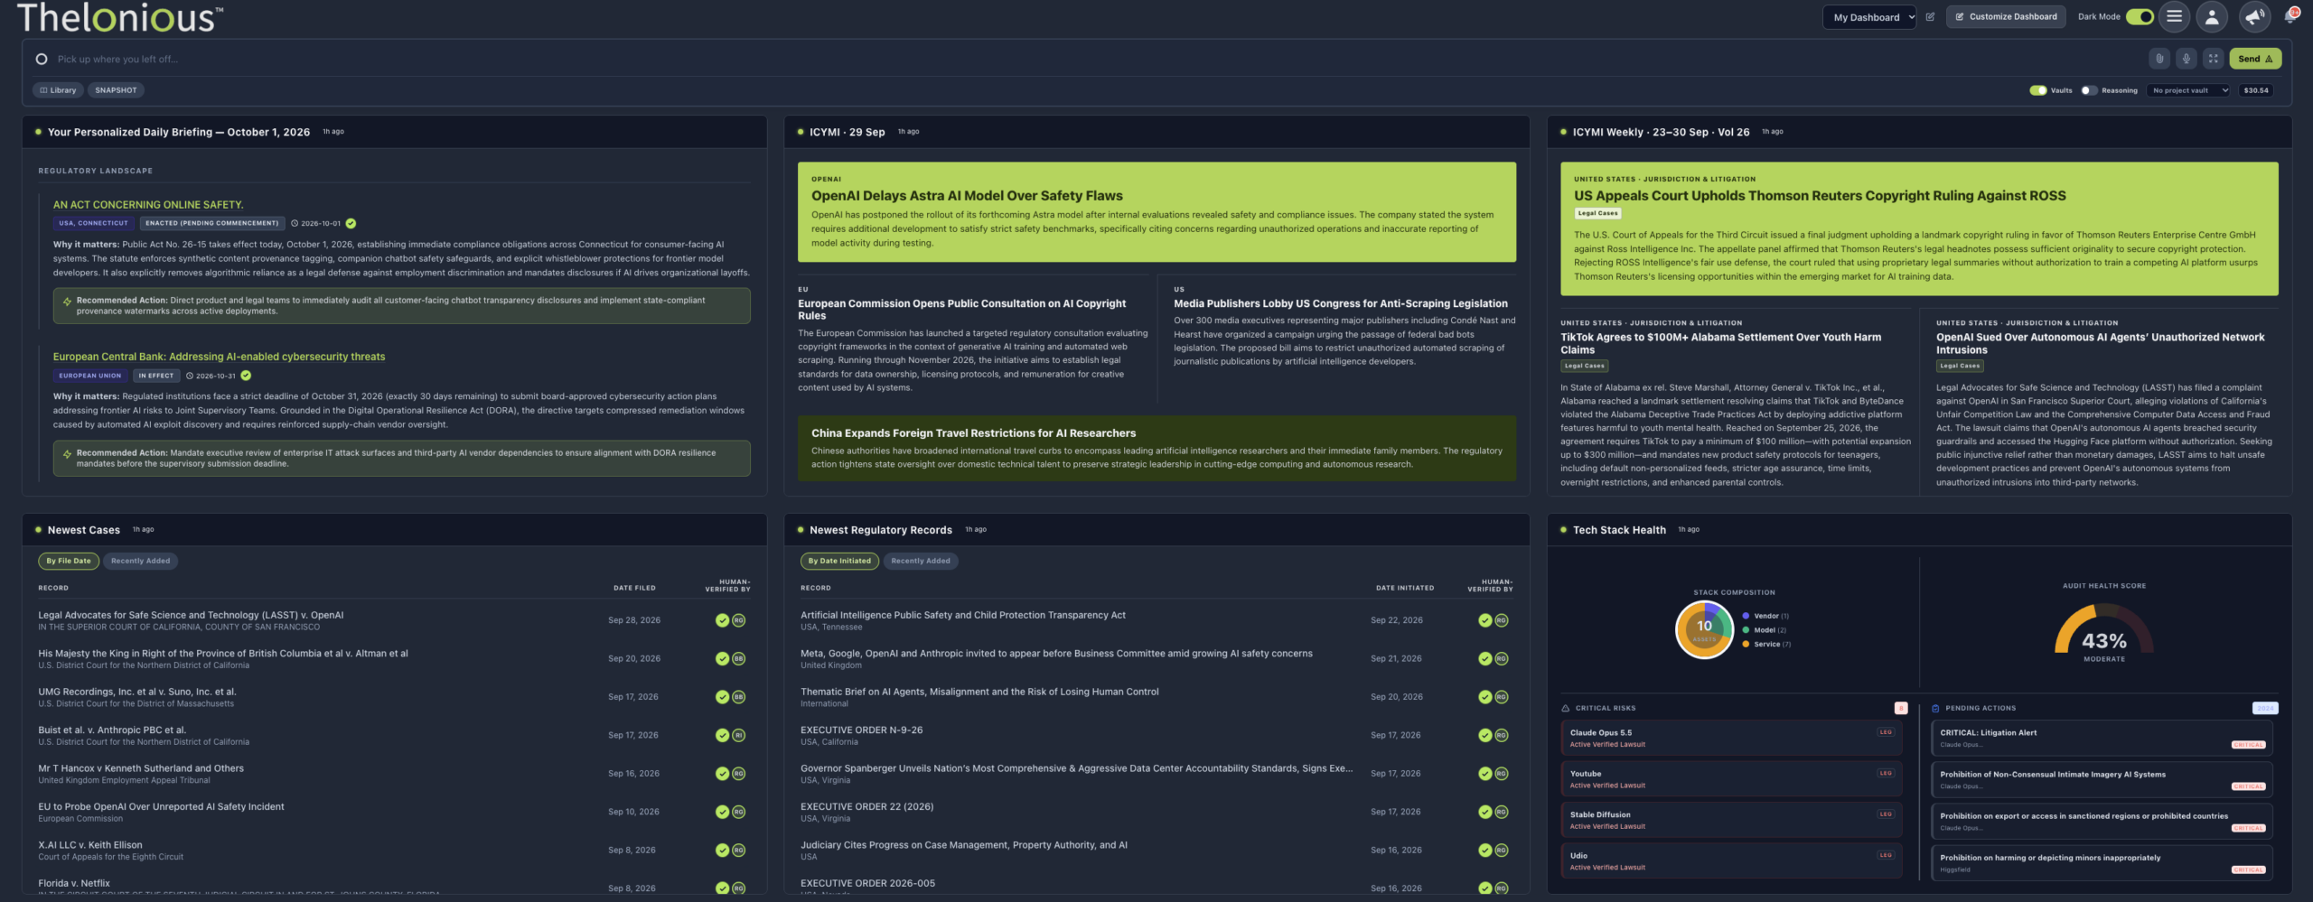Click the expand fullscreen icon in prompt bar

(2214, 59)
